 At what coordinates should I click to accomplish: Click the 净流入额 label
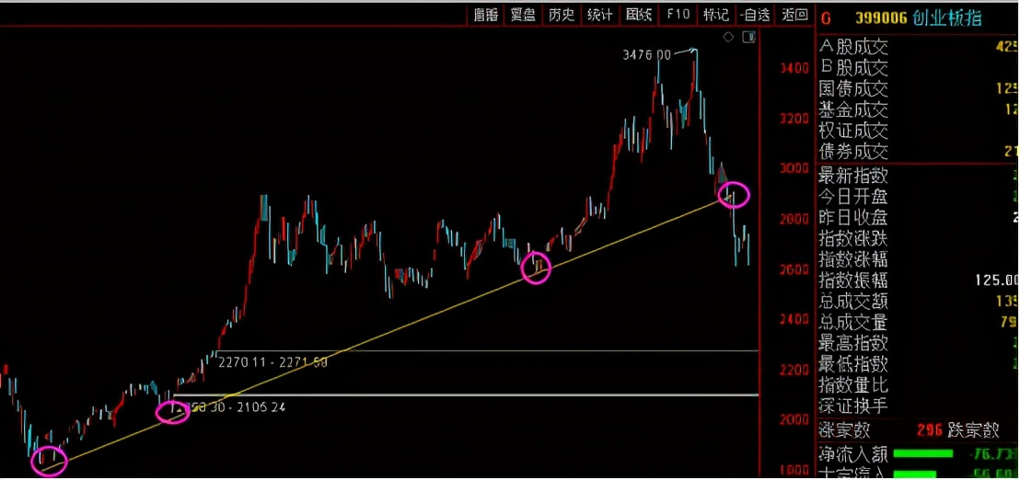click(x=852, y=453)
